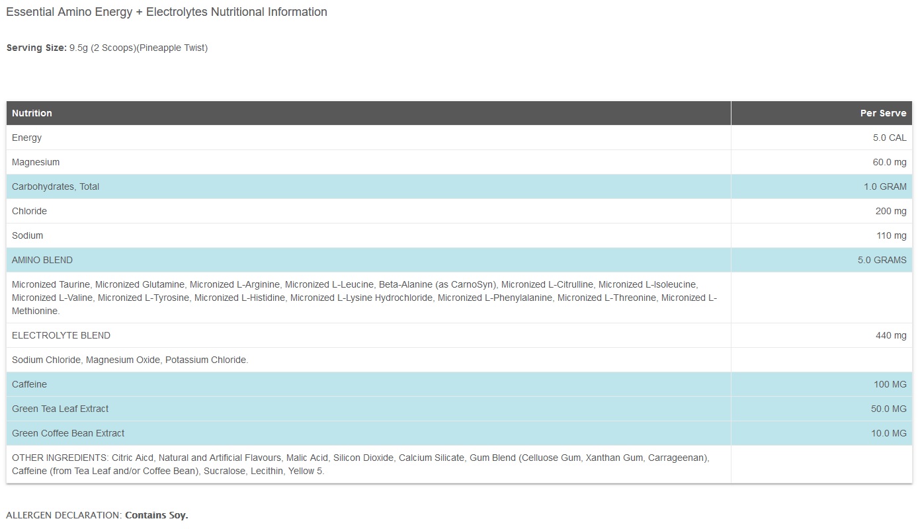
Task: Select the 50.0 MG value
Action: 889,409
